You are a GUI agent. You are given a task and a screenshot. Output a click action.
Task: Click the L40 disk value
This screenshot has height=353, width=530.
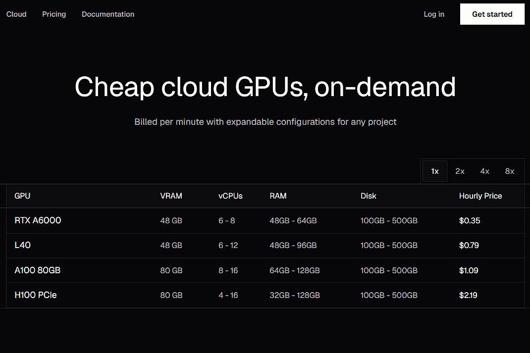tap(389, 245)
